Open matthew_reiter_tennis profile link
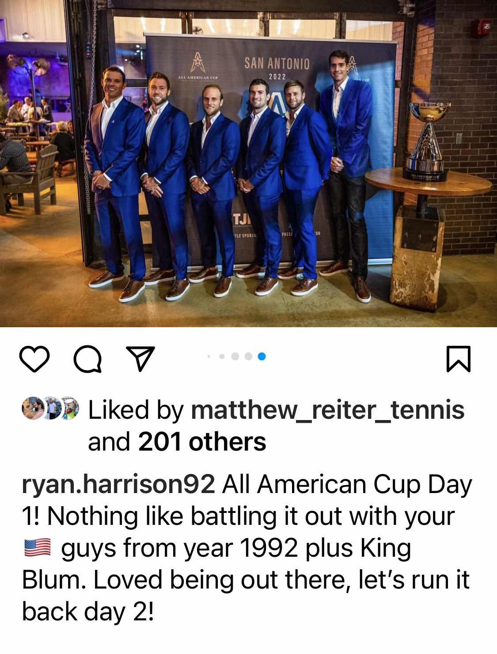Screen dimensions: 497x654 [327, 410]
